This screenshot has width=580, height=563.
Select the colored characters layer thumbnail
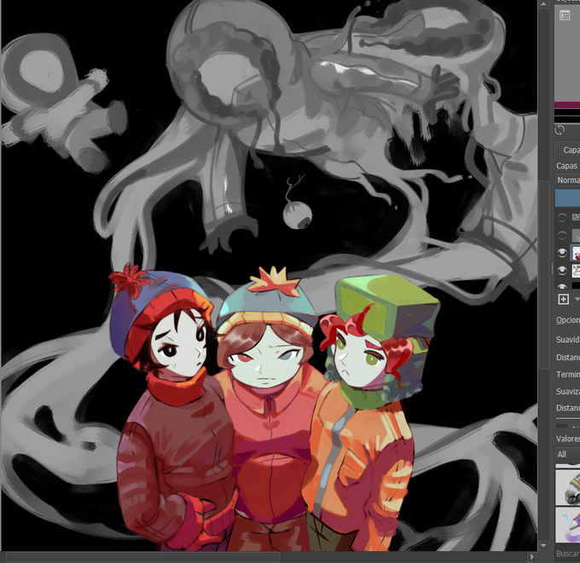coord(576,253)
